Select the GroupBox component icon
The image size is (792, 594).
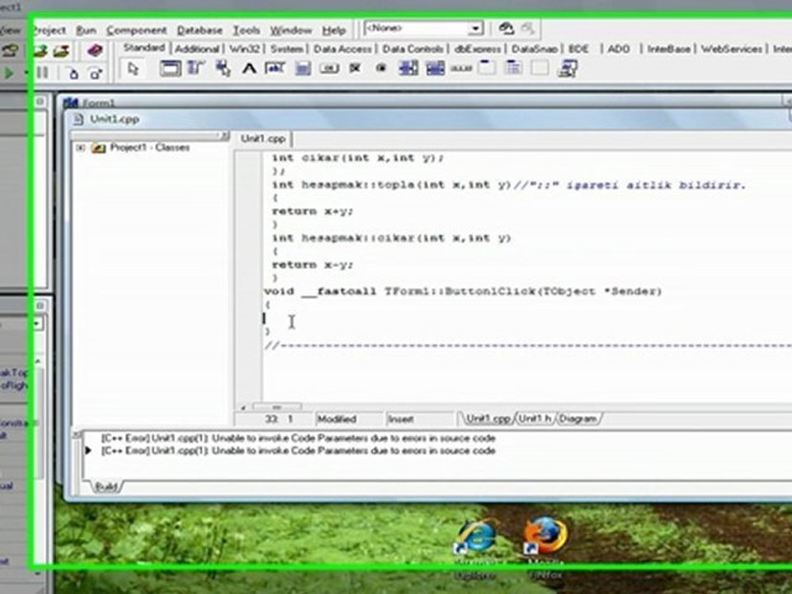(487, 68)
